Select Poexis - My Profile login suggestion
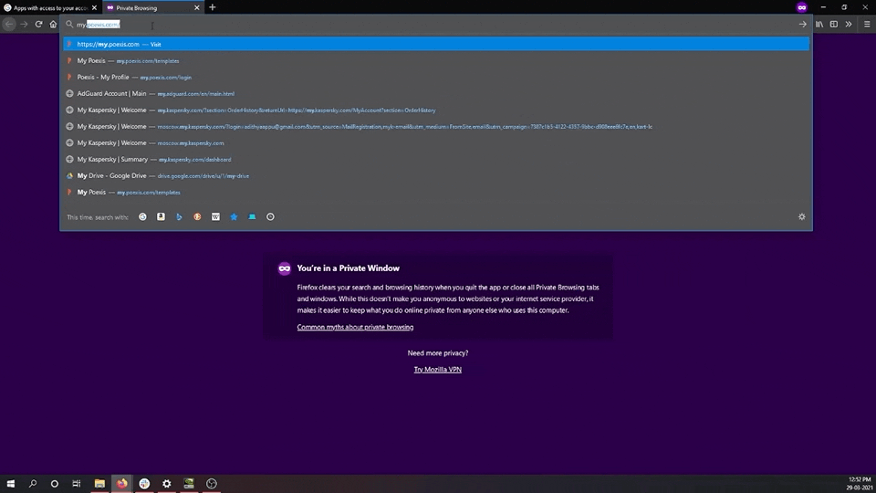The width and height of the screenshot is (876, 493). pyautogui.click(x=436, y=77)
